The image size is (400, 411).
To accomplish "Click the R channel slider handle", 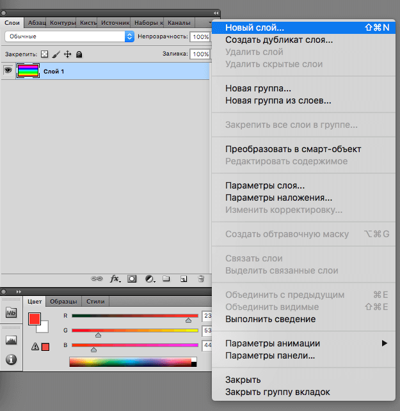I will tap(188, 320).
